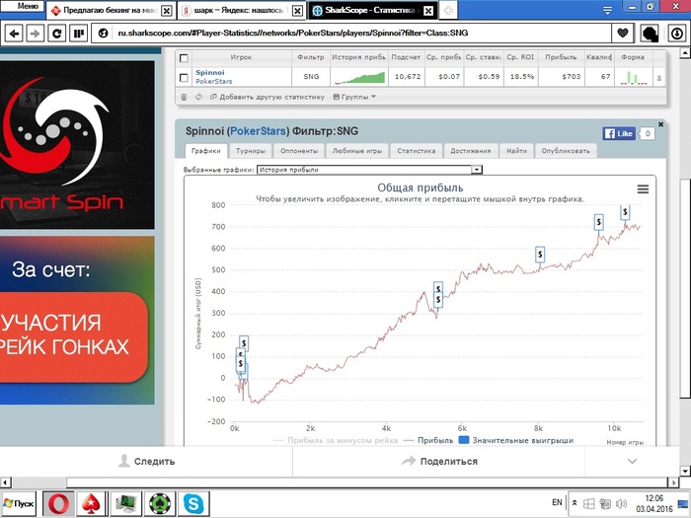The height and width of the screenshot is (518, 691).
Task: Click the EN language indicator
Action: [x=557, y=502]
